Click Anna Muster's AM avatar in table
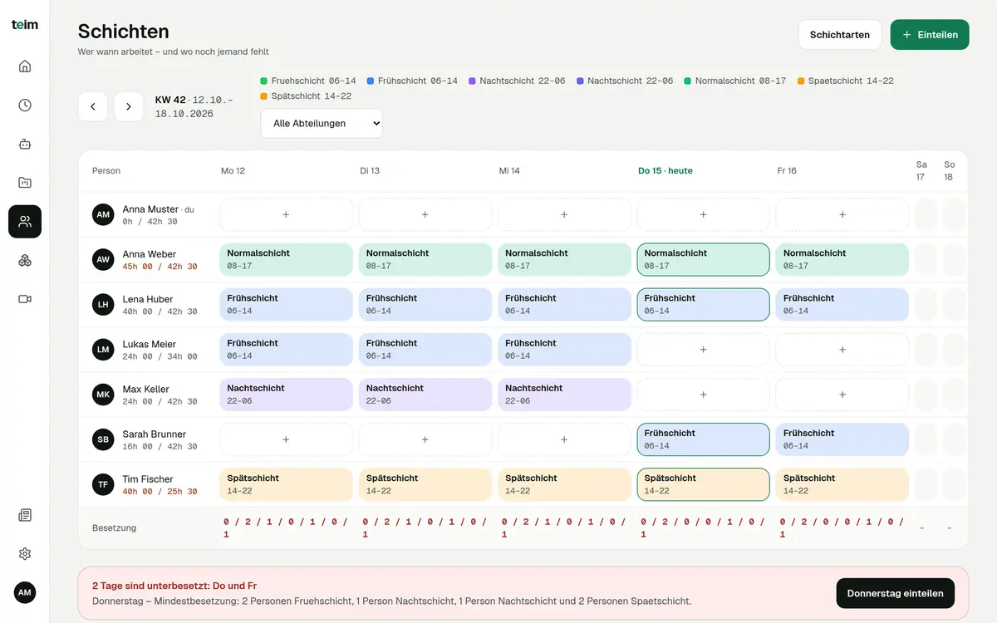This screenshot has width=997, height=623. pos(103,214)
